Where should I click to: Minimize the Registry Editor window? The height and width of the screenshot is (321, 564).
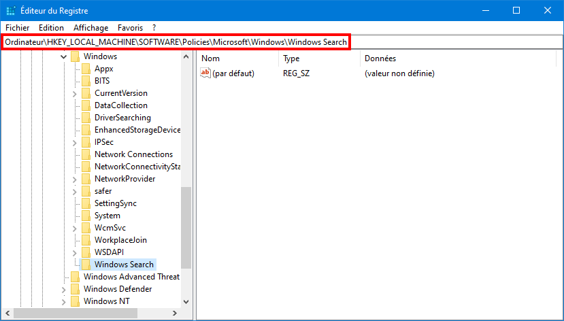[x=485, y=10]
